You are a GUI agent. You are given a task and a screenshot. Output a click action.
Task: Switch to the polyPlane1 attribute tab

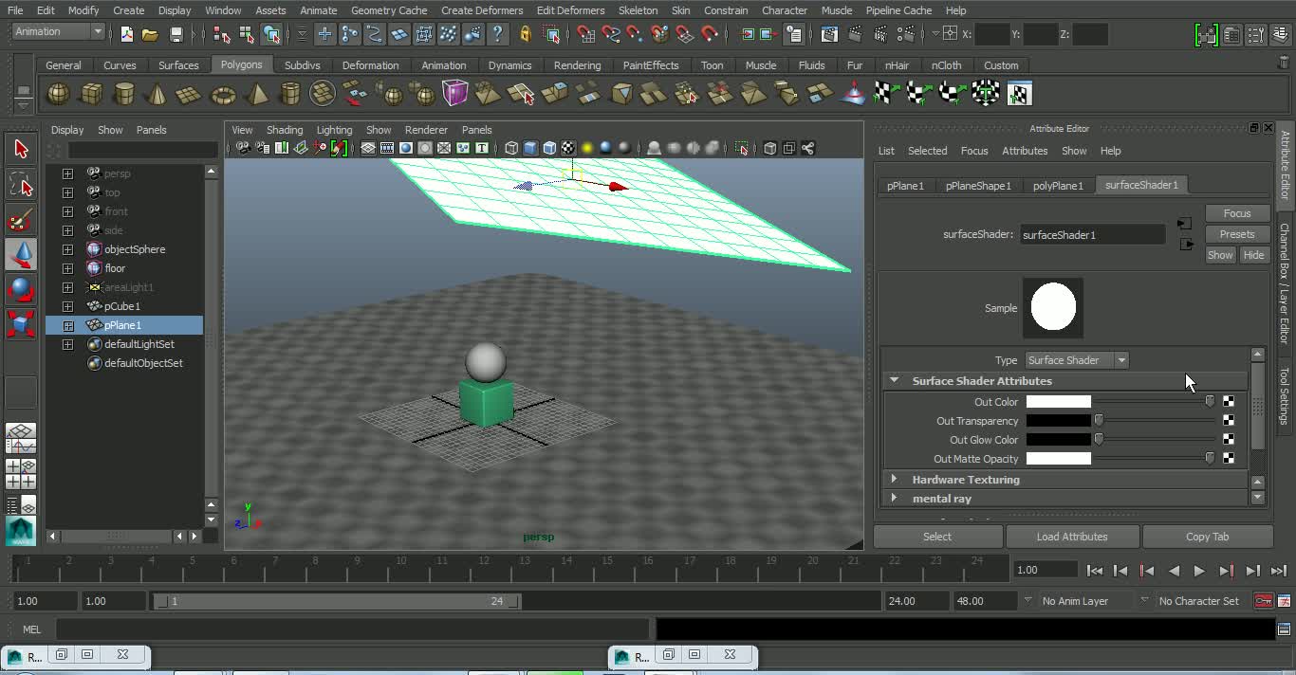[1058, 186]
